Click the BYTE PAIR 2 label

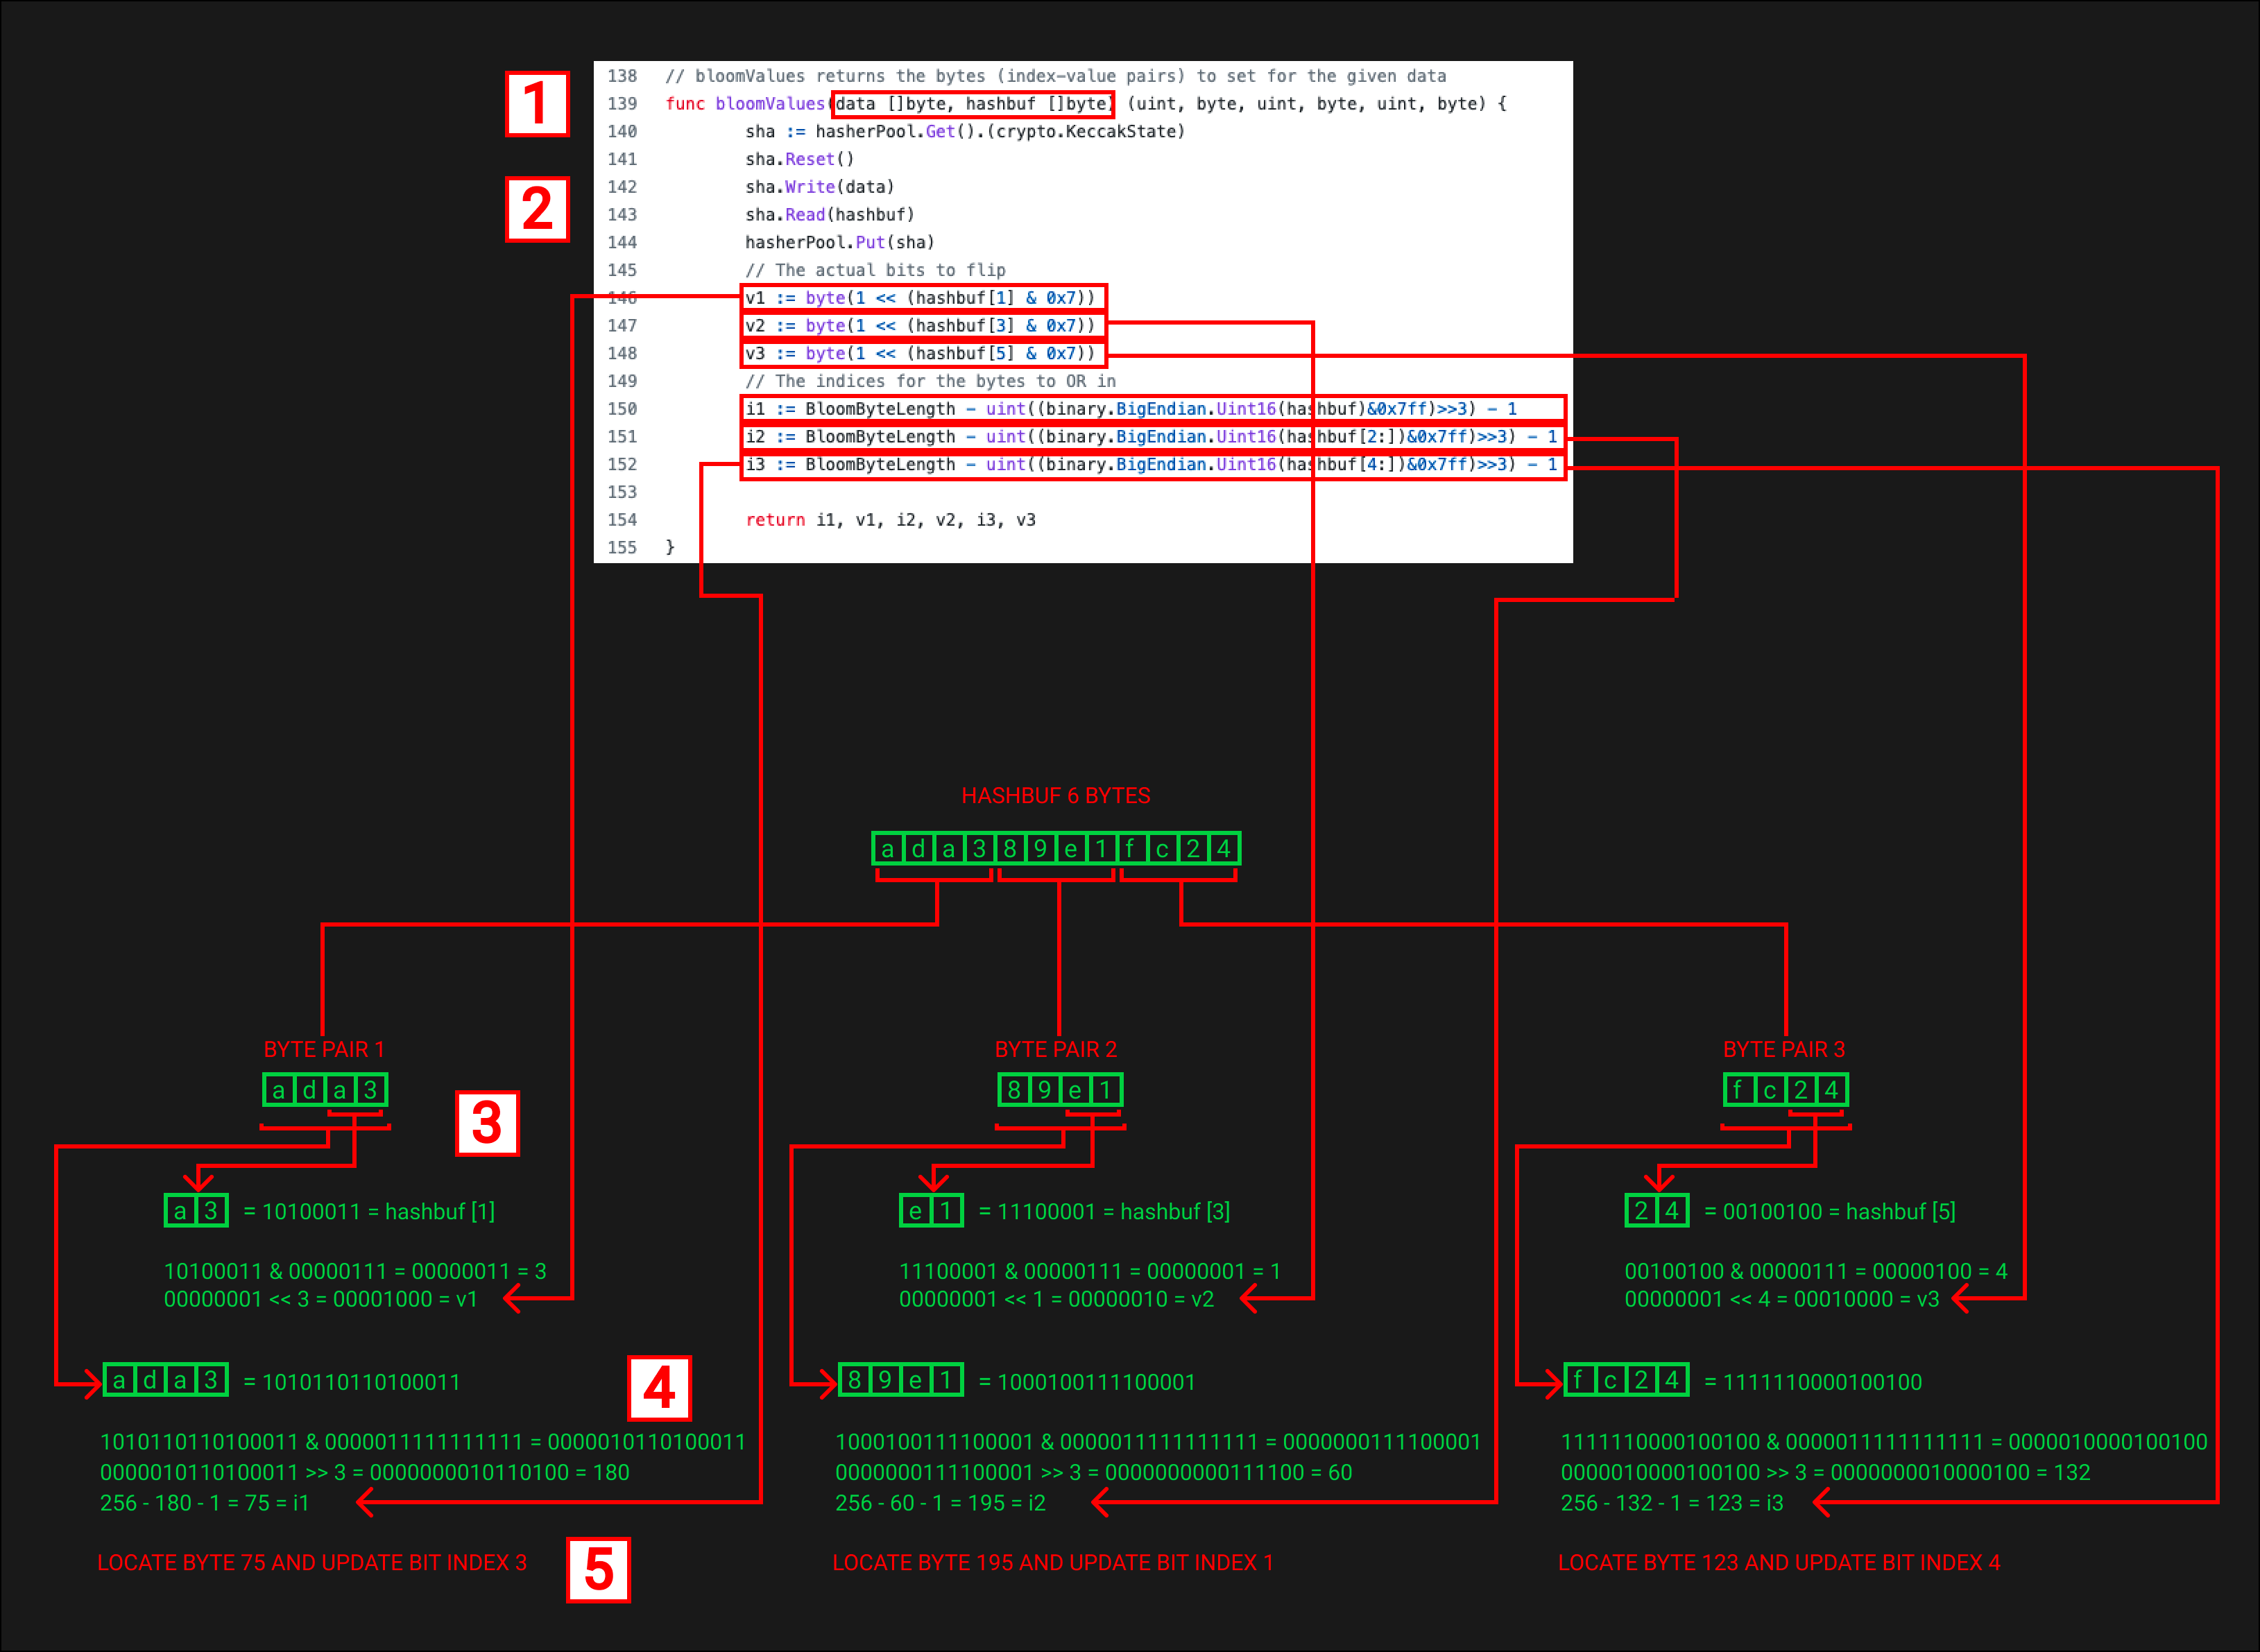1055,1049
